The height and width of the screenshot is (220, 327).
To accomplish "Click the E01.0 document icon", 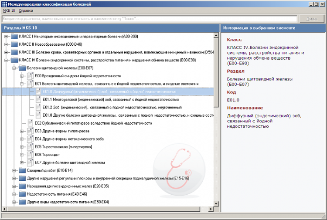I will tap(38, 91).
